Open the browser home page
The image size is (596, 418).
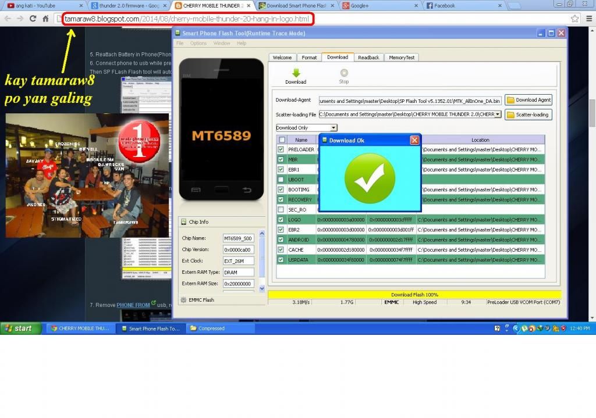(x=45, y=18)
